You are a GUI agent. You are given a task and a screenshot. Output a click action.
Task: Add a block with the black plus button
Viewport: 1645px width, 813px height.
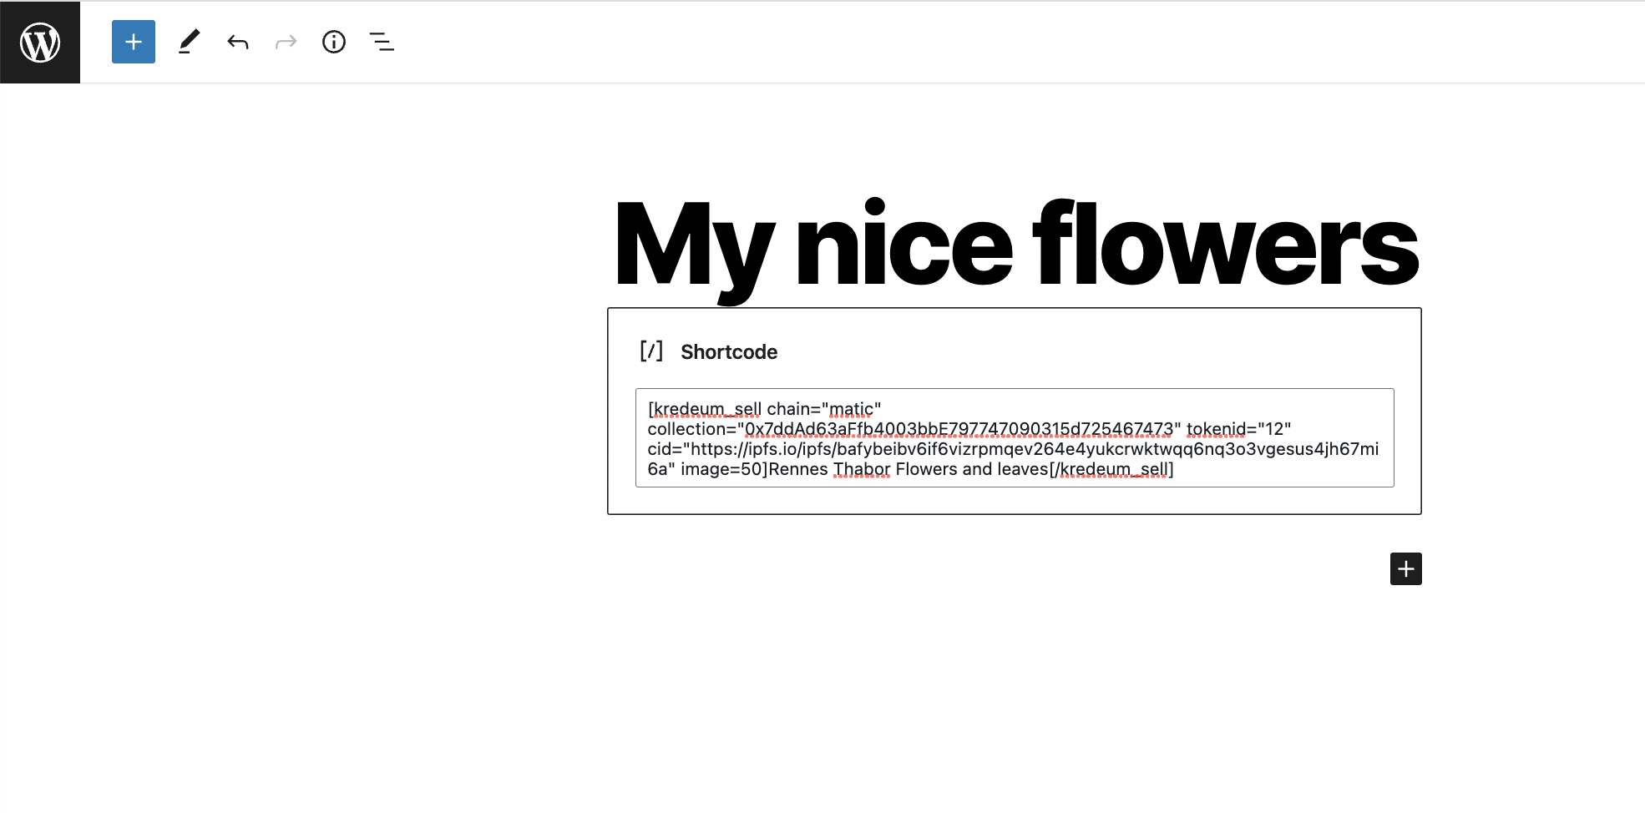click(x=1405, y=568)
